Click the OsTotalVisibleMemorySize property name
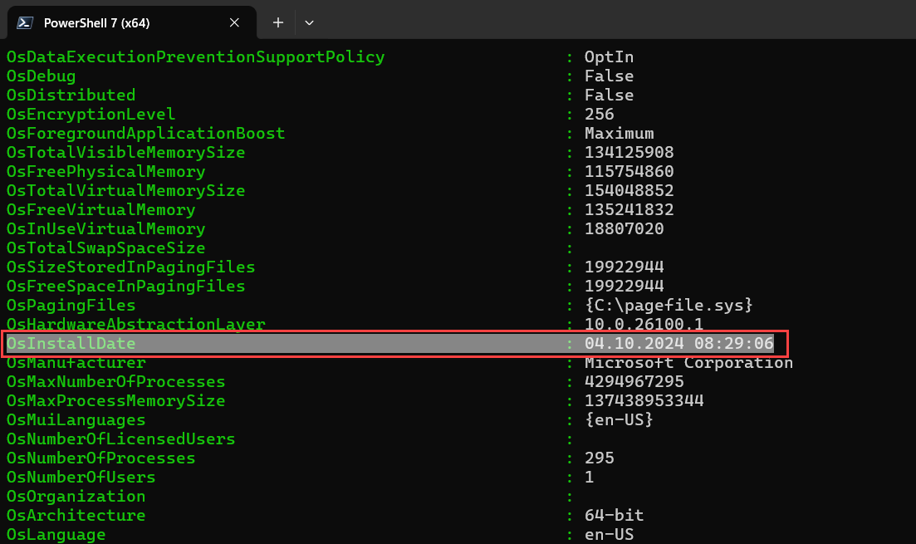This screenshot has height=544, width=916. click(x=125, y=153)
